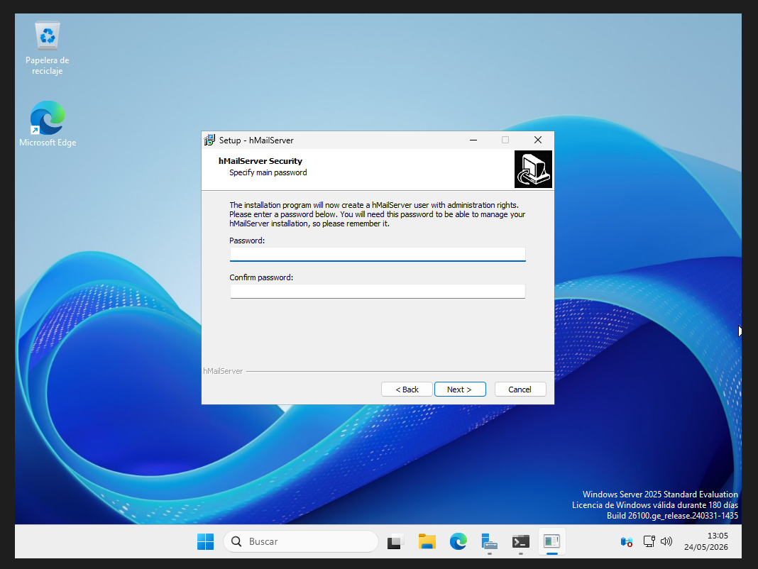Click the hMailServer logo image in header
The width and height of the screenshot is (758, 569).
point(533,169)
